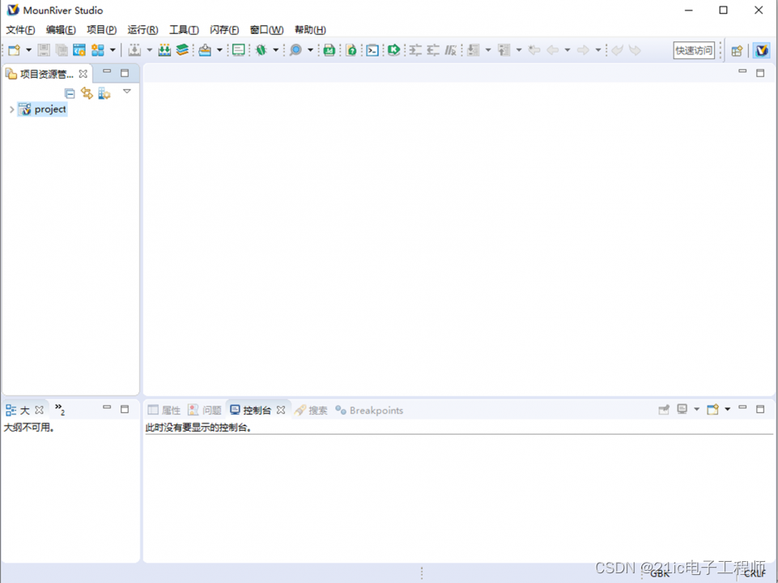Open the 运行(R) menu
Image resolution: width=778 pixels, height=583 pixels.
[143, 30]
